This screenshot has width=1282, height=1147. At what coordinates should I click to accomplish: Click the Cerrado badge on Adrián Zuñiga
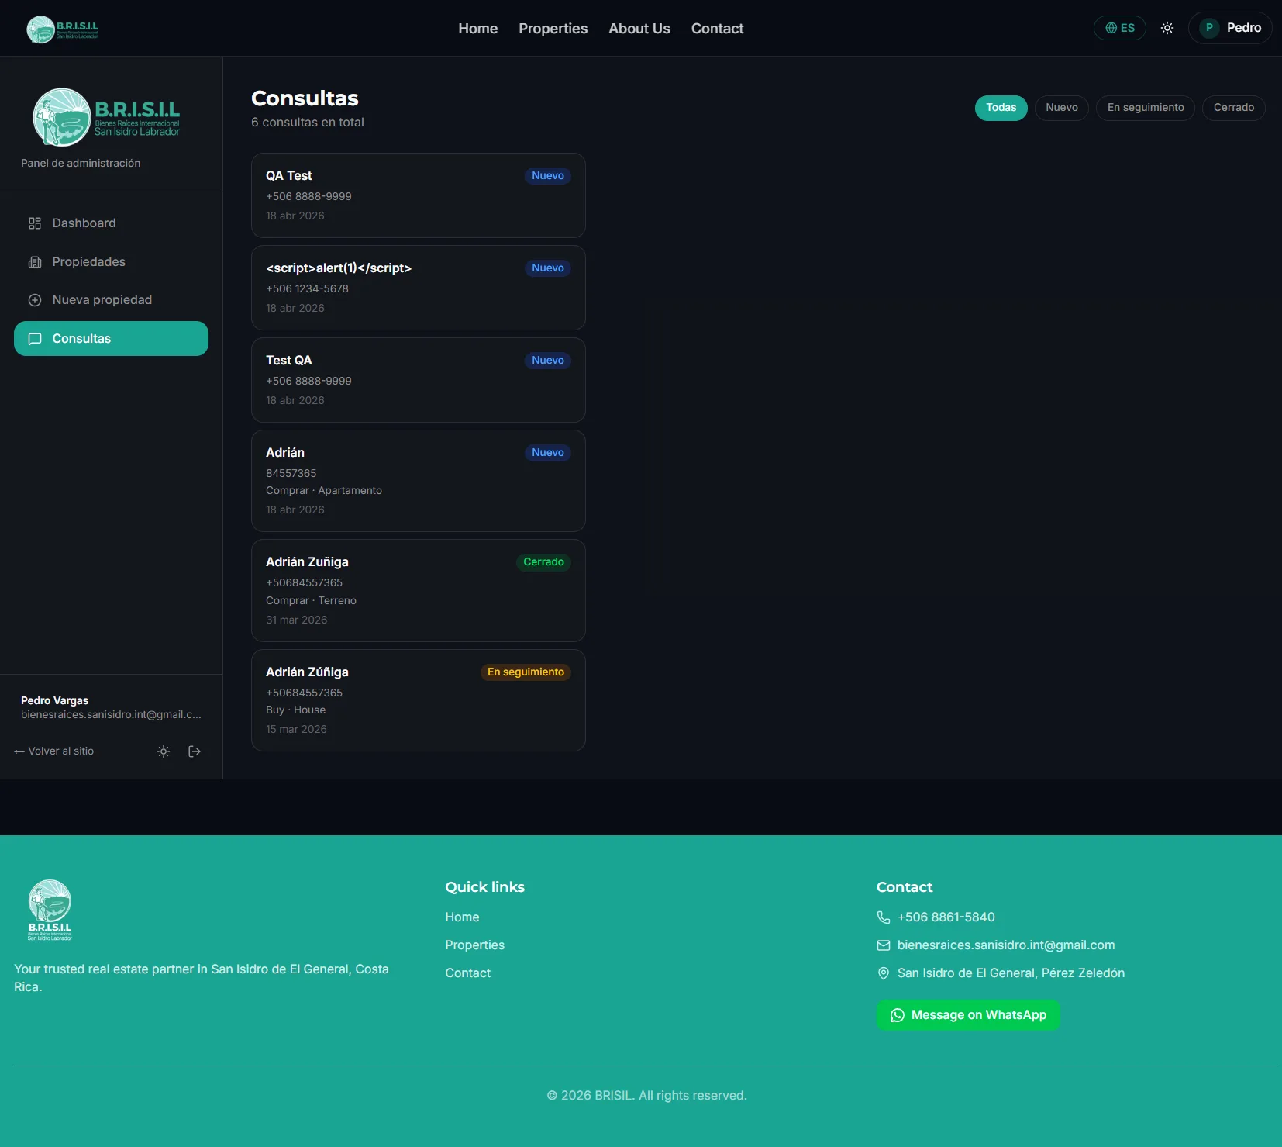pyautogui.click(x=543, y=562)
